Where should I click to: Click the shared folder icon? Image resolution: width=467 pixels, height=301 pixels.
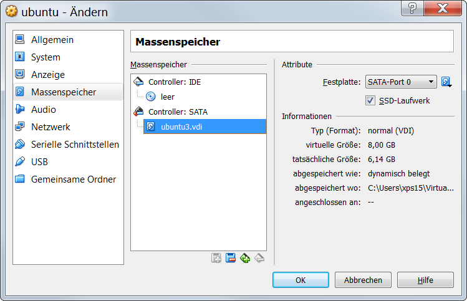(20, 179)
